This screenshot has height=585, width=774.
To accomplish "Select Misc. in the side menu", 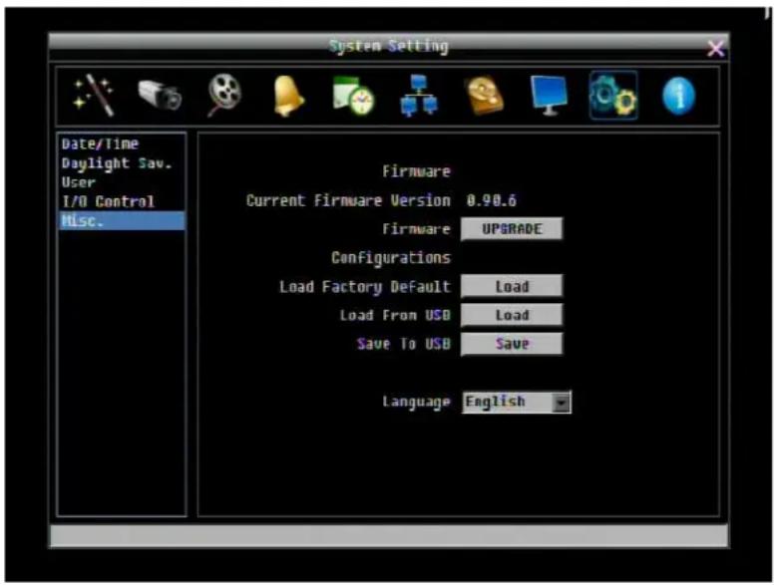I will 122,220.
